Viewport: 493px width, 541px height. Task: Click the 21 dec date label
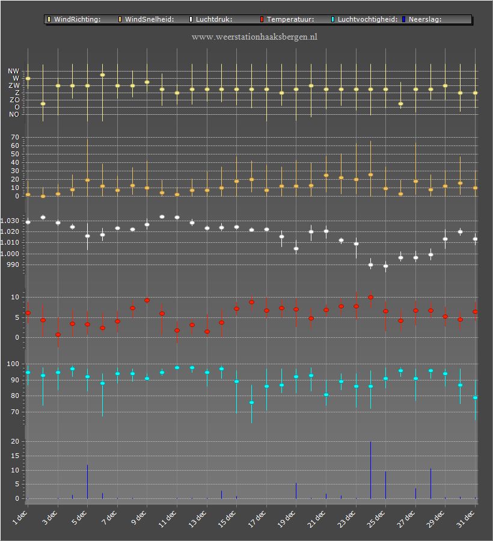(316, 519)
